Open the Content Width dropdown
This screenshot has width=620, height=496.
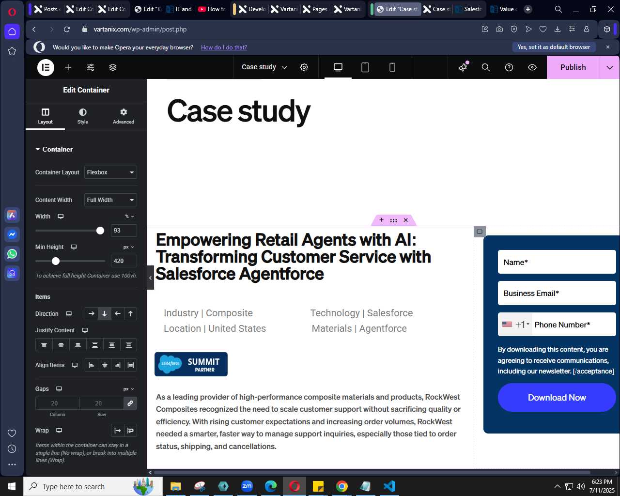point(111,200)
